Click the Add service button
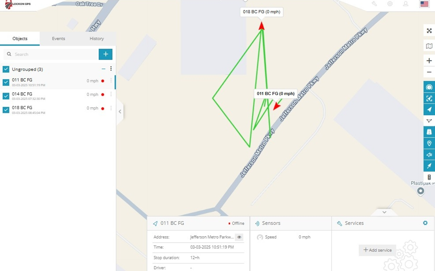 click(x=377, y=250)
